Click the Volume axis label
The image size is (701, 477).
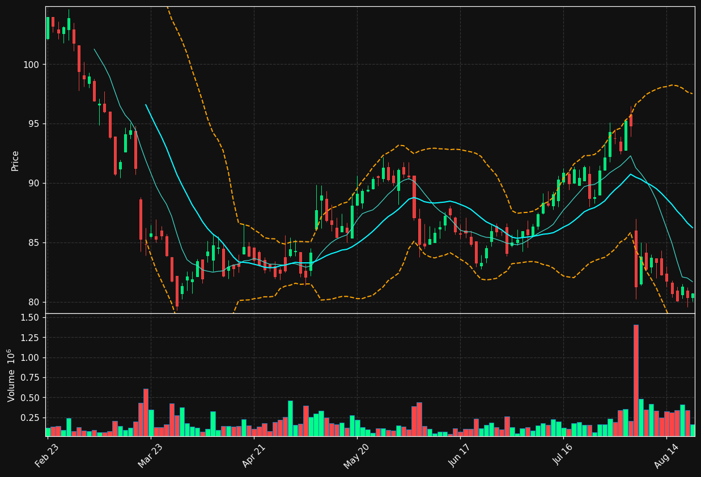click(12, 375)
